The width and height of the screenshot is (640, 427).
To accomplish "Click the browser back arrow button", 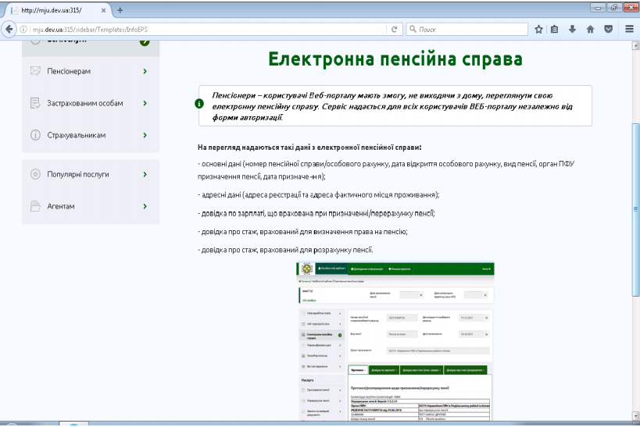I will (9, 30).
